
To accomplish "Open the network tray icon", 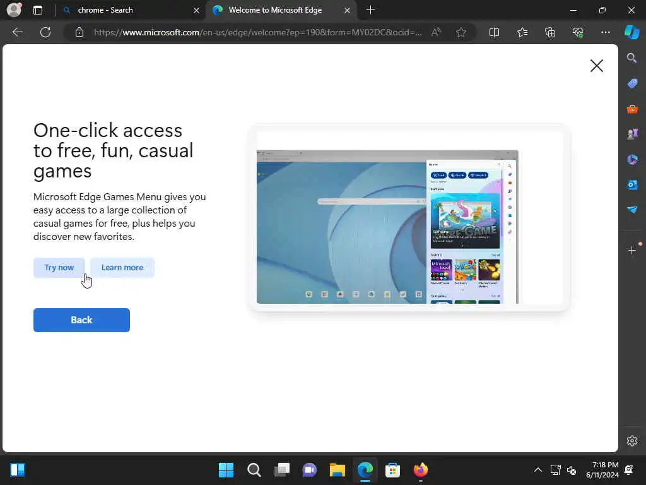I will [555, 470].
